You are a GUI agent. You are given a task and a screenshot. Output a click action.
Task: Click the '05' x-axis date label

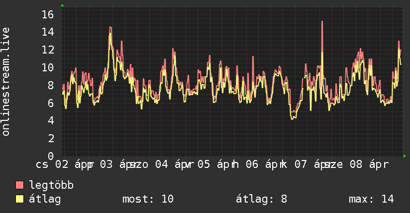click(204, 164)
